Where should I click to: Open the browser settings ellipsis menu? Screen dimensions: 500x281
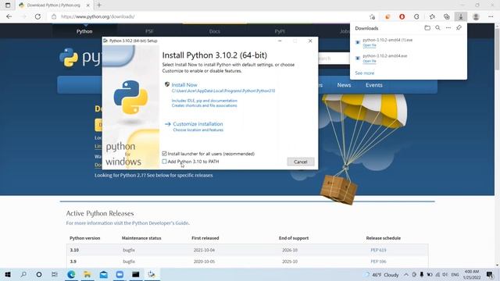point(491,16)
